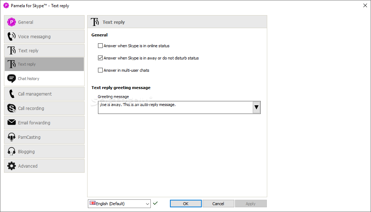Click the Cancel button
The width and height of the screenshot is (371, 212).
tap(218, 203)
